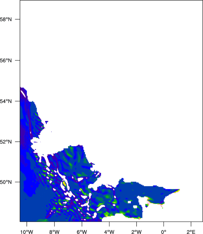Select the 0° longitude label
The width and height of the screenshot is (203, 234).
coord(164,232)
